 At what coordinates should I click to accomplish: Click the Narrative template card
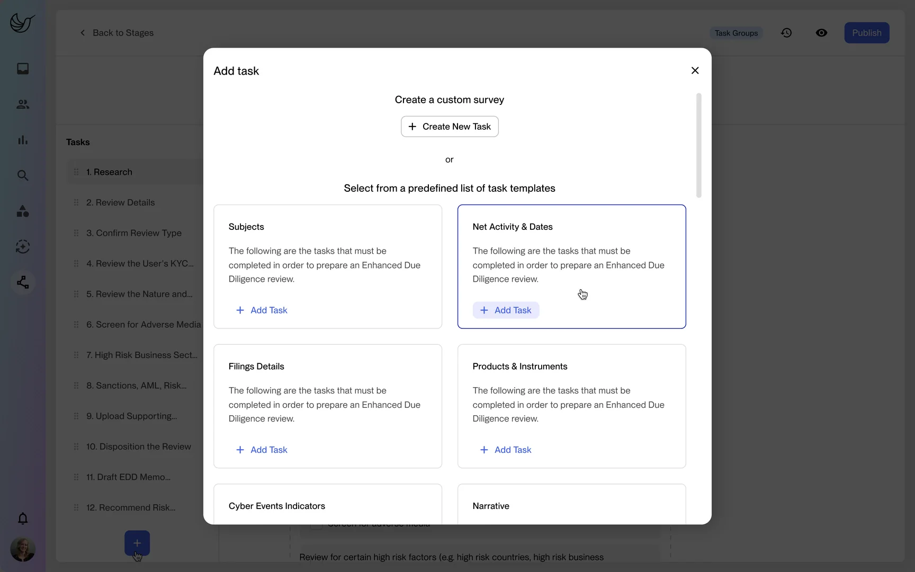point(572,504)
